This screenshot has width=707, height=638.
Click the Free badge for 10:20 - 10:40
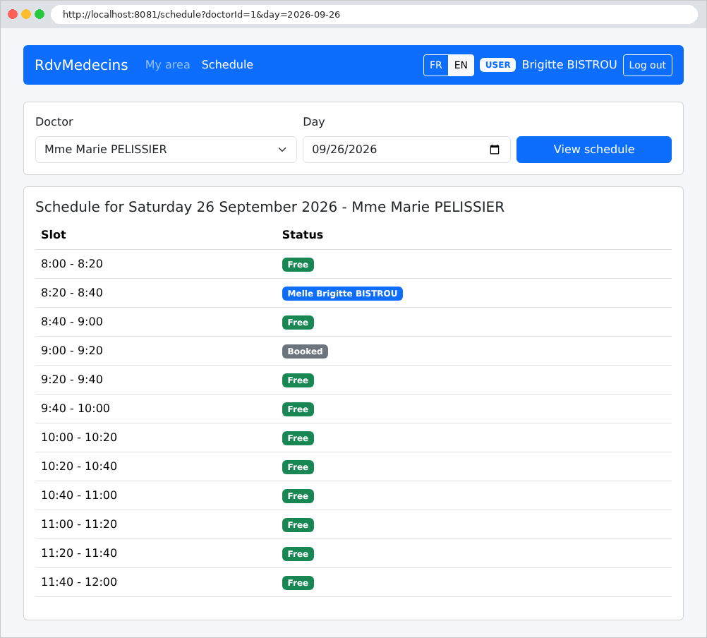pos(298,467)
